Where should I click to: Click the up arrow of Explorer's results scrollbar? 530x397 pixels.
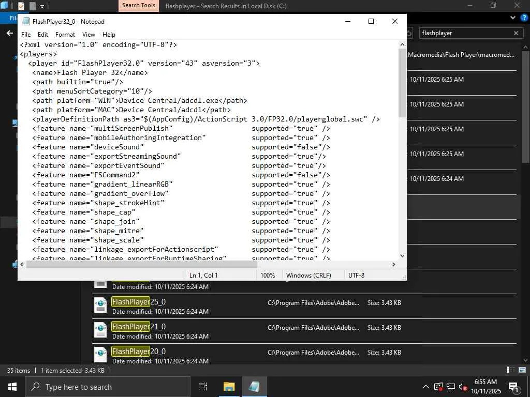point(526,47)
